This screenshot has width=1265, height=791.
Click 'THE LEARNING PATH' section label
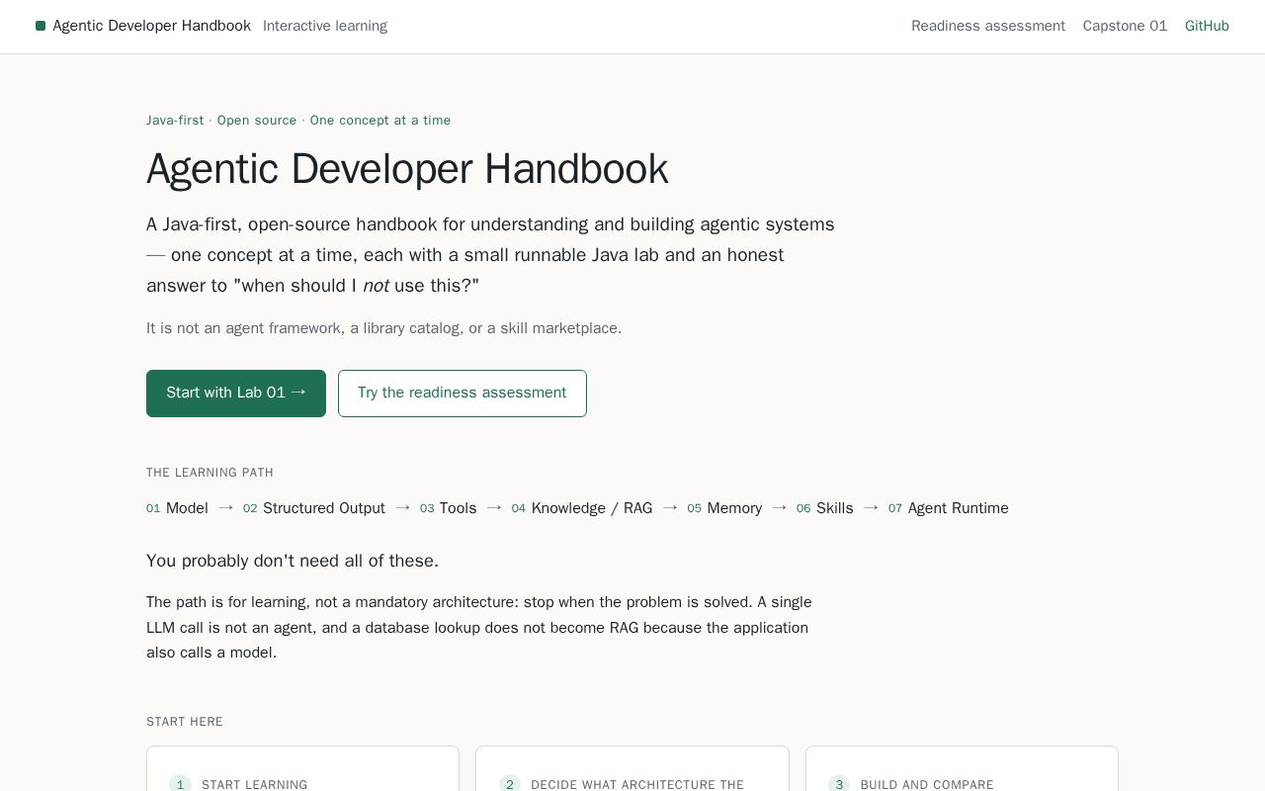210,473
